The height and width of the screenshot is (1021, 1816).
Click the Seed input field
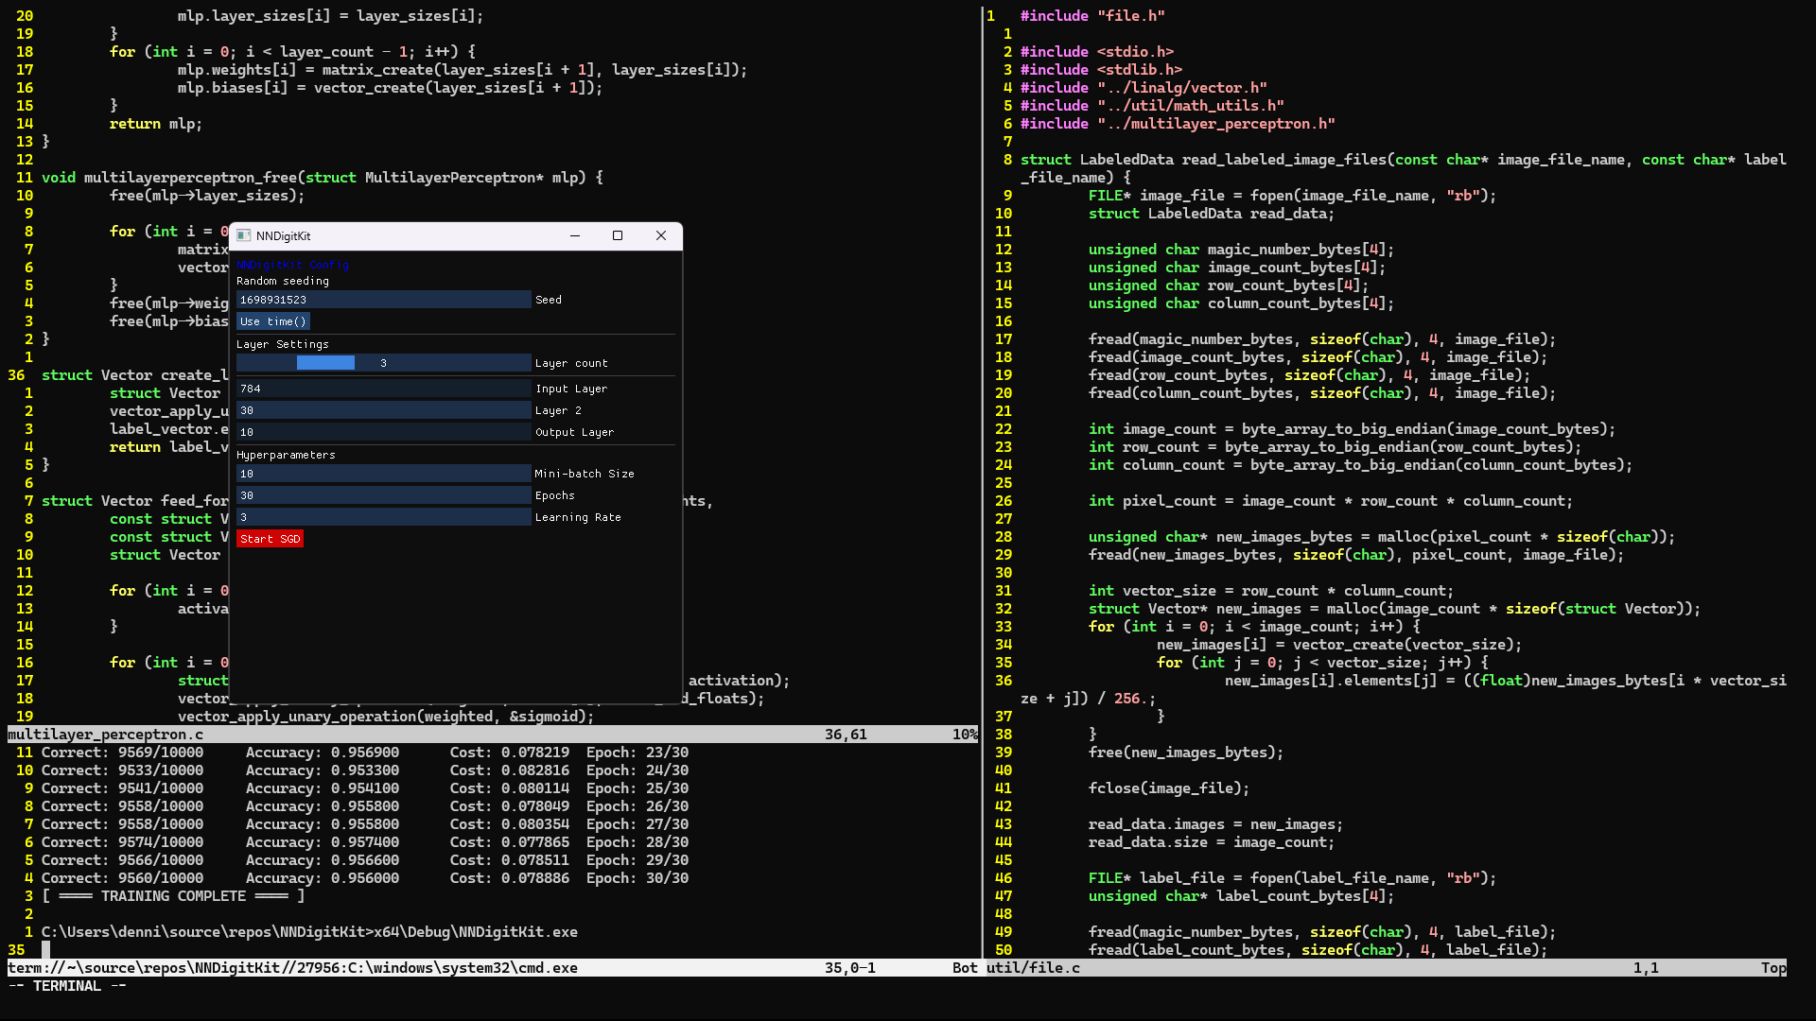point(383,300)
